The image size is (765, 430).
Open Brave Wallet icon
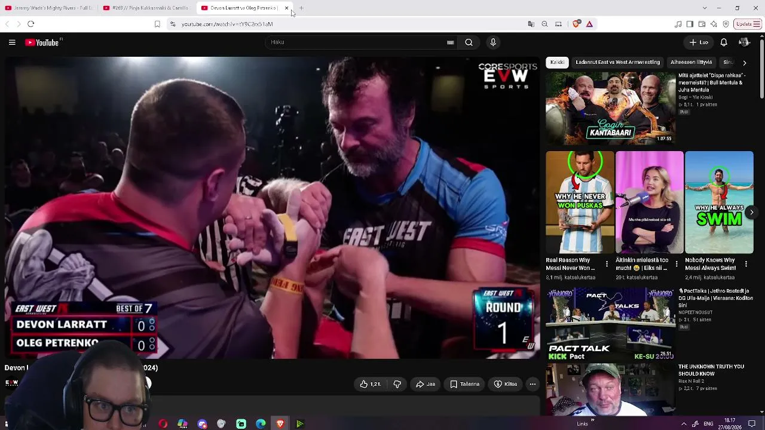click(x=702, y=24)
